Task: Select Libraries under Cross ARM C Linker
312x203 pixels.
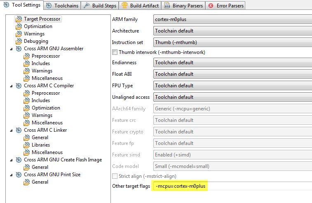Action: tap(41, 145)
